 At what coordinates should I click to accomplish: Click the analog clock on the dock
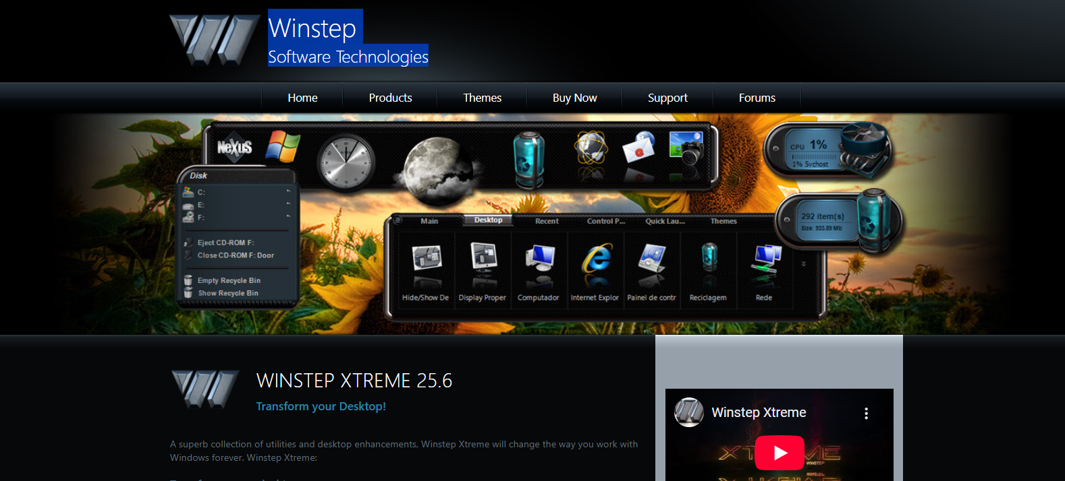(x=346, y=162)
